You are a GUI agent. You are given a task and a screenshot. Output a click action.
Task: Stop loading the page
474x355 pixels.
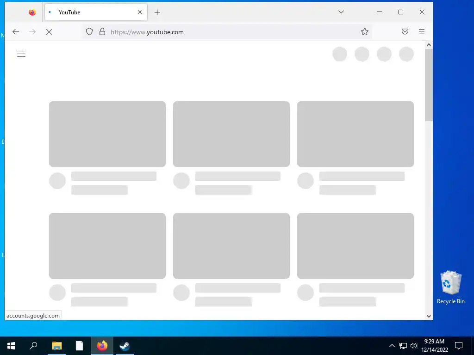pos(49,32)
